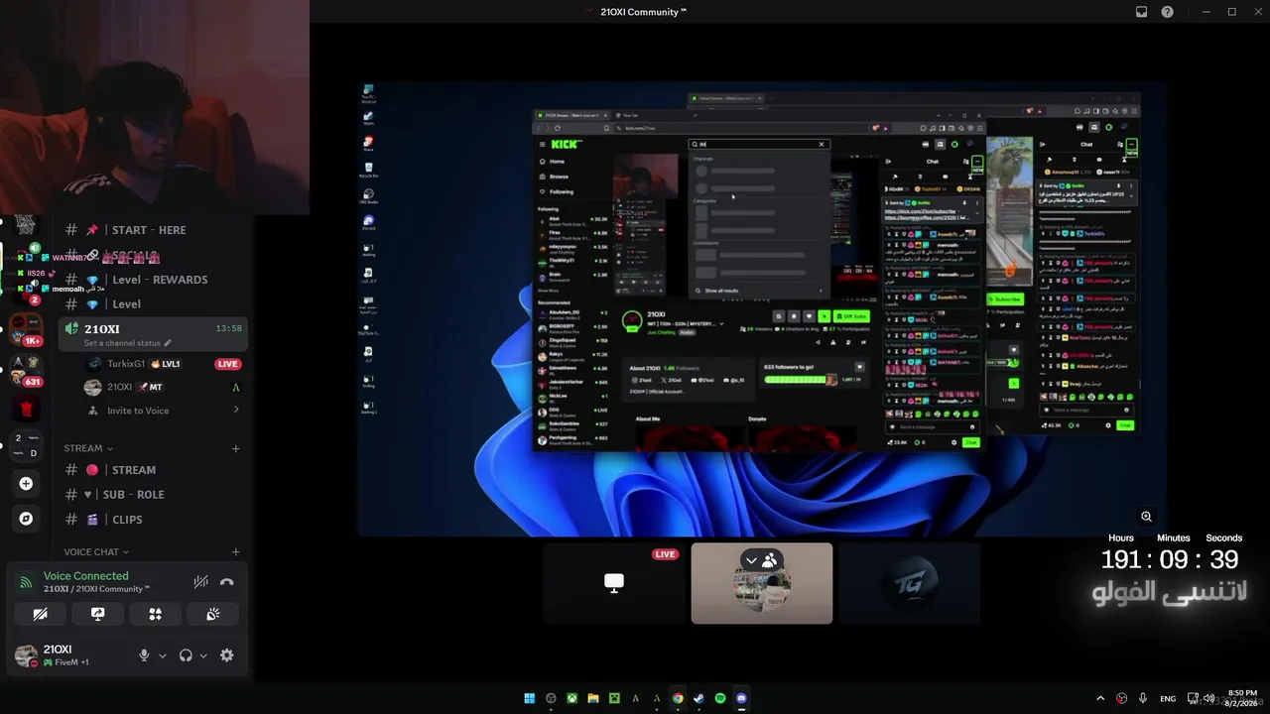
Task: Open the Windows Start menu
Action: click(530, 698)
